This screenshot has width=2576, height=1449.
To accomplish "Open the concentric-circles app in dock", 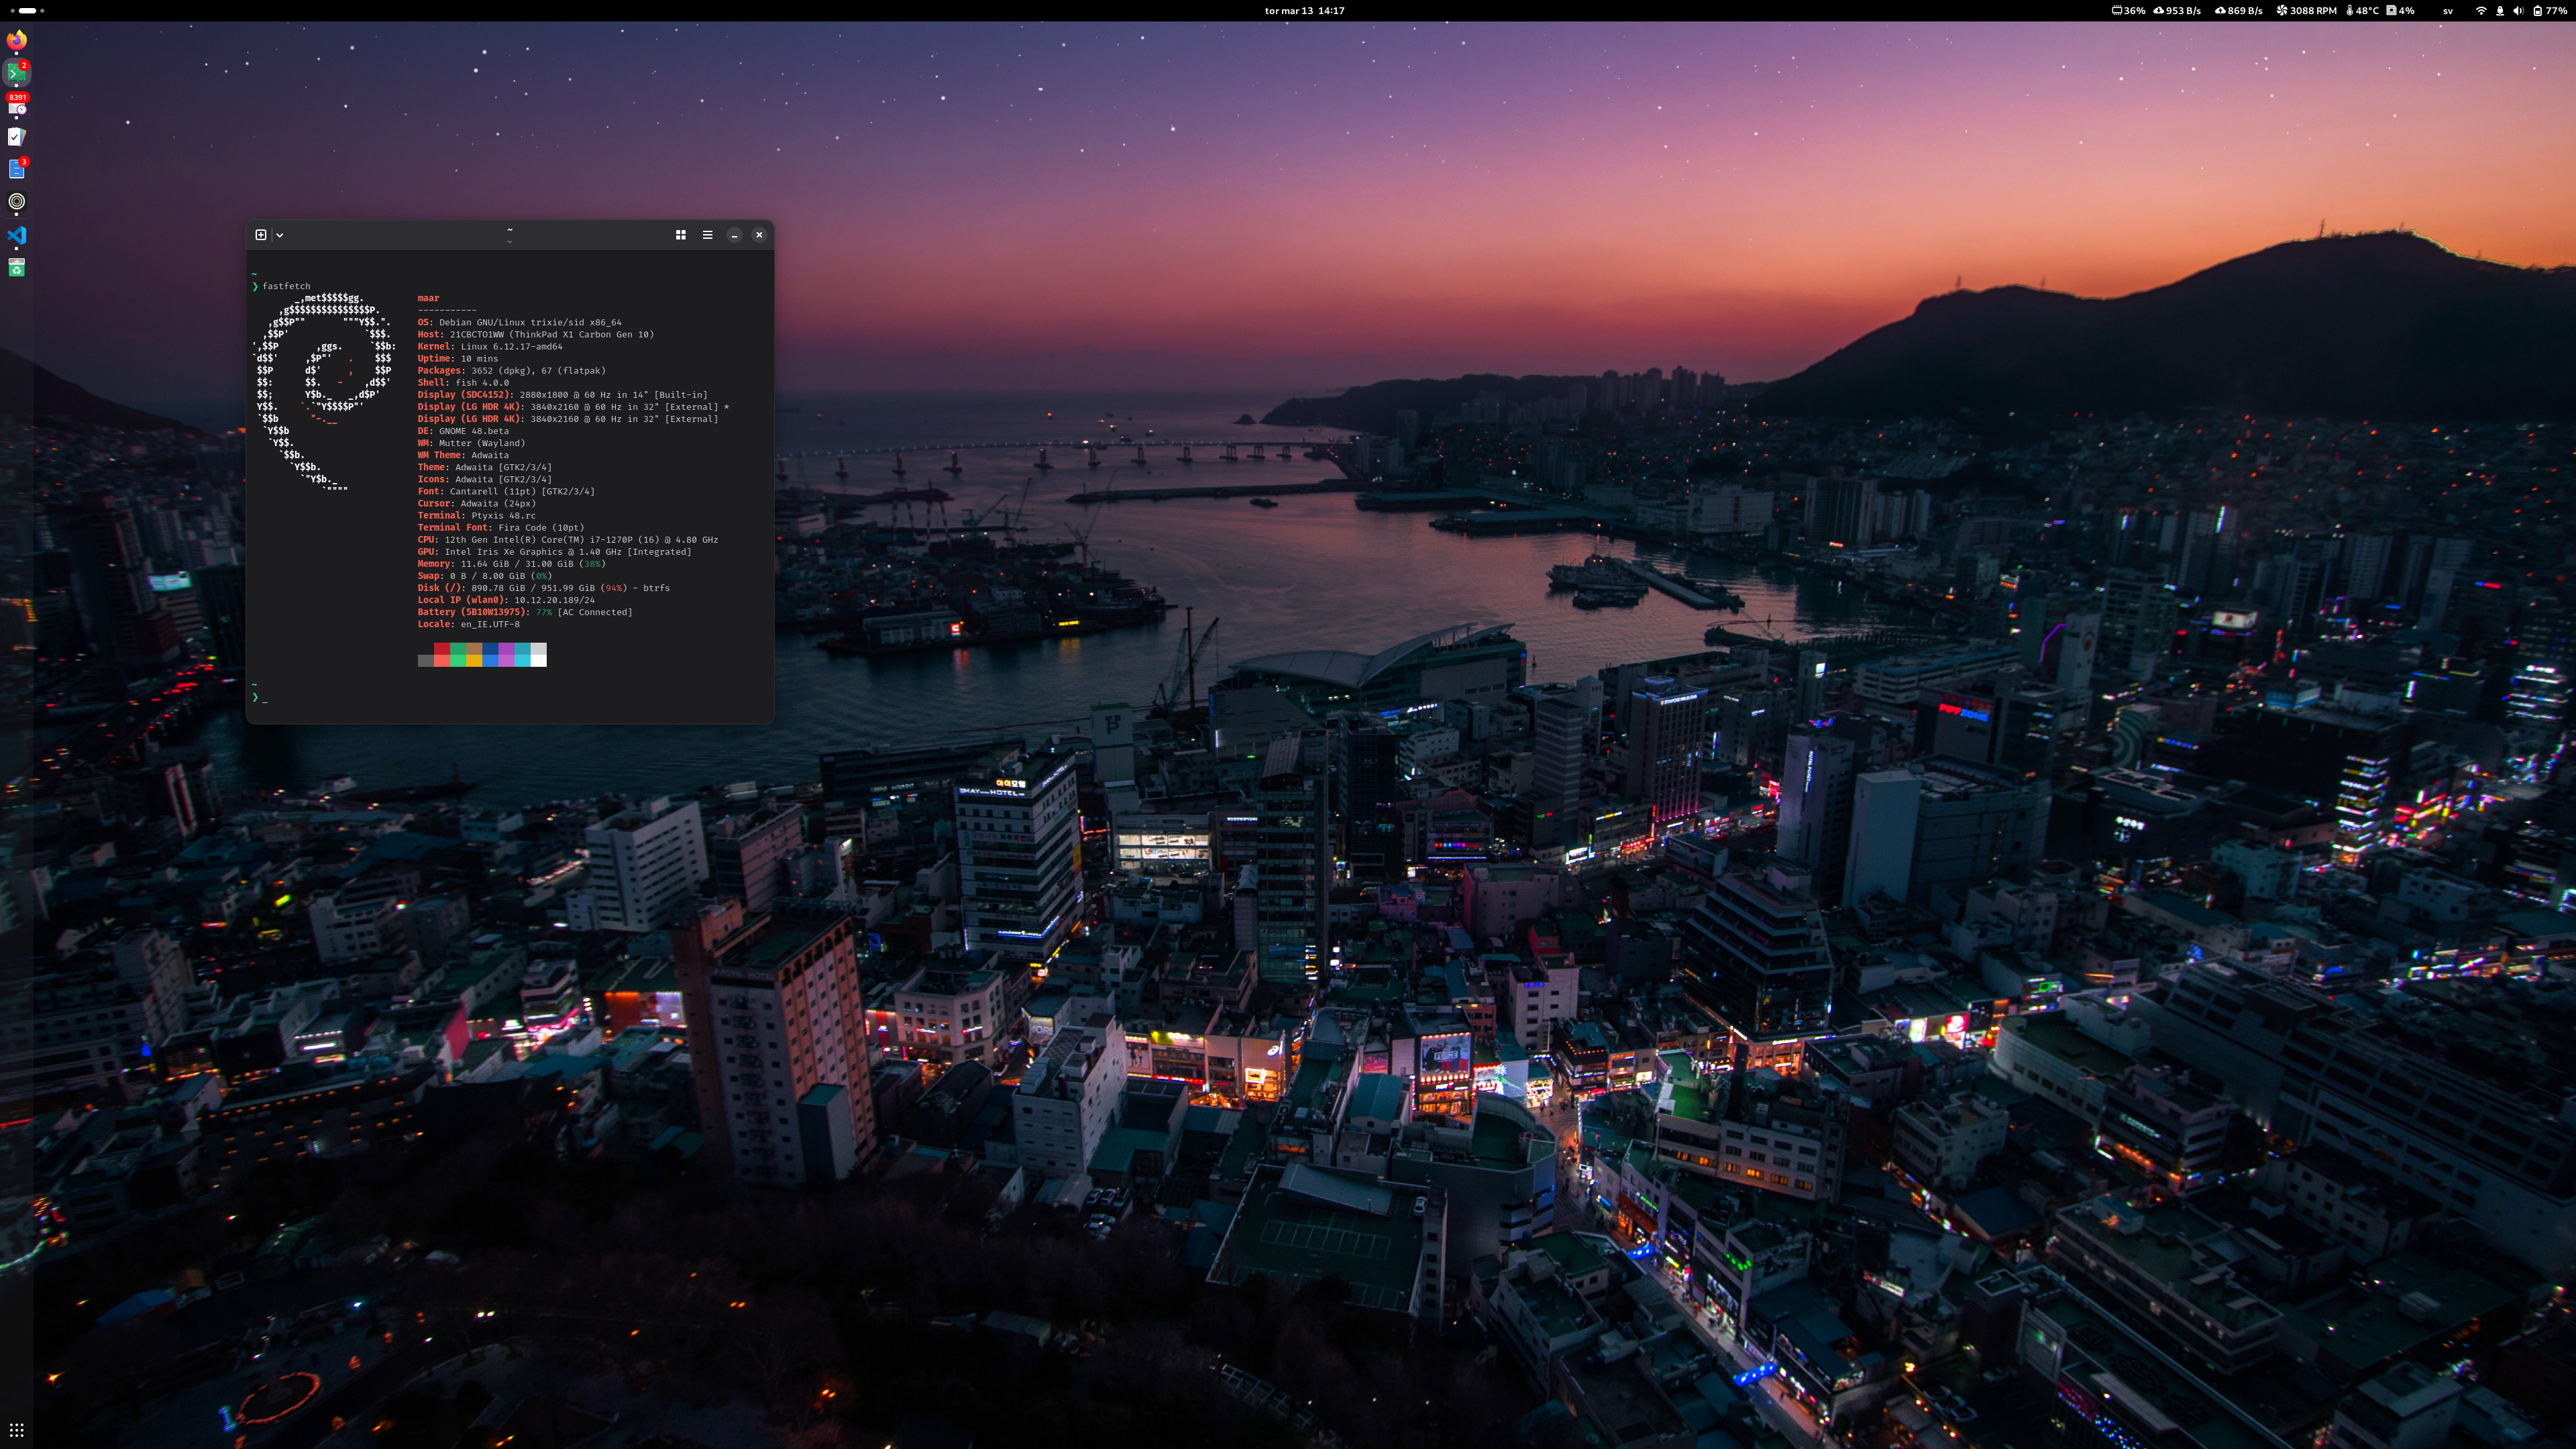I will point(17,202).
